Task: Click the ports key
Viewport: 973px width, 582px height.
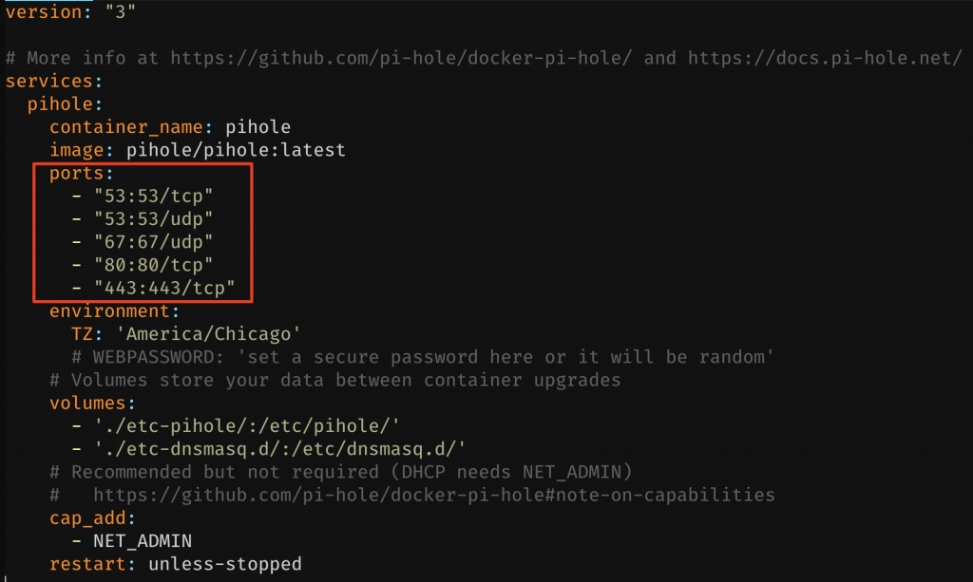Action: click(80, 174)
